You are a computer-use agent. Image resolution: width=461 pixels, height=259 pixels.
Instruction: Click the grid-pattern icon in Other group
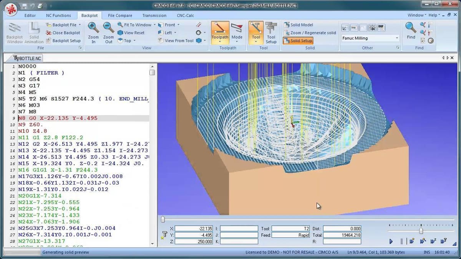[x=372, y=28]
